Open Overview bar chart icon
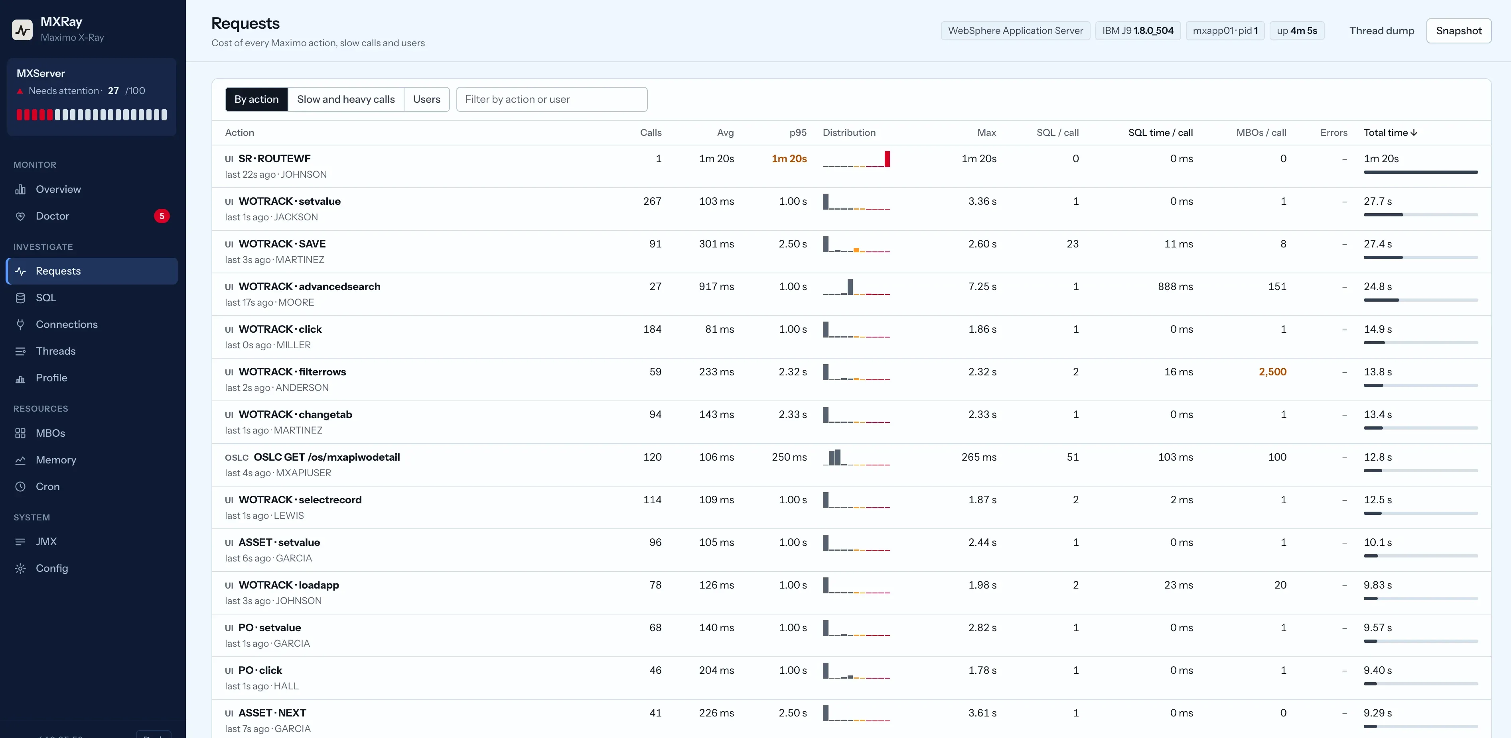The image size is (1511, 738). tap(20, 189)
